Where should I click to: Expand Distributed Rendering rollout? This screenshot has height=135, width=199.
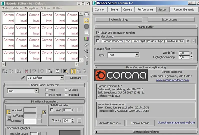[146, 132]
